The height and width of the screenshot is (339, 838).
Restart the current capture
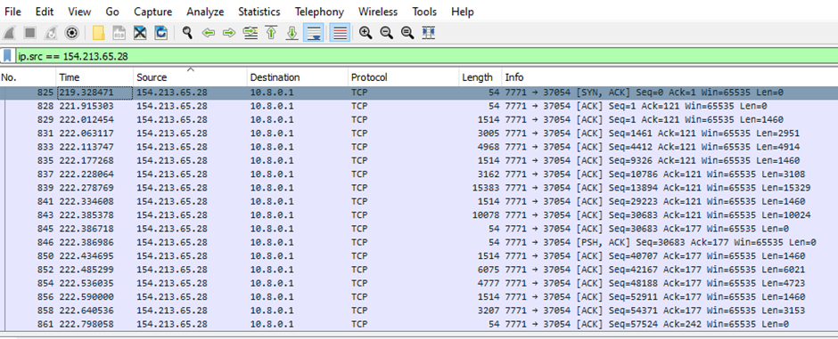click(x=51, y=33)
